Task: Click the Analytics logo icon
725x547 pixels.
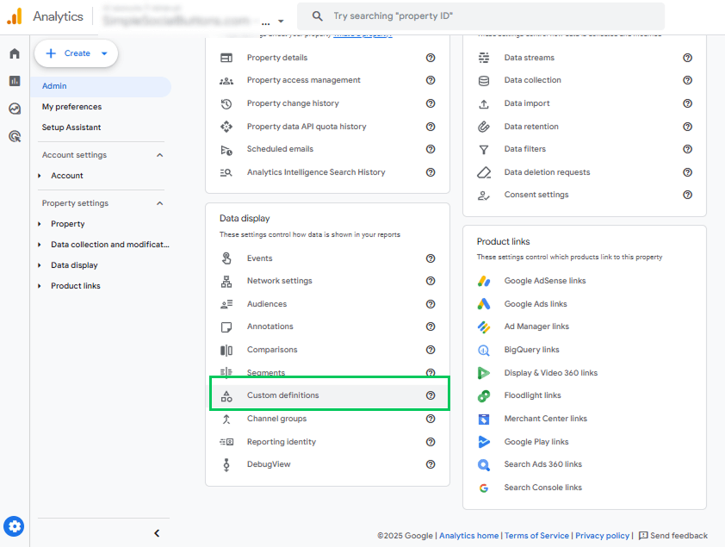Action: (x=15, y=16)
